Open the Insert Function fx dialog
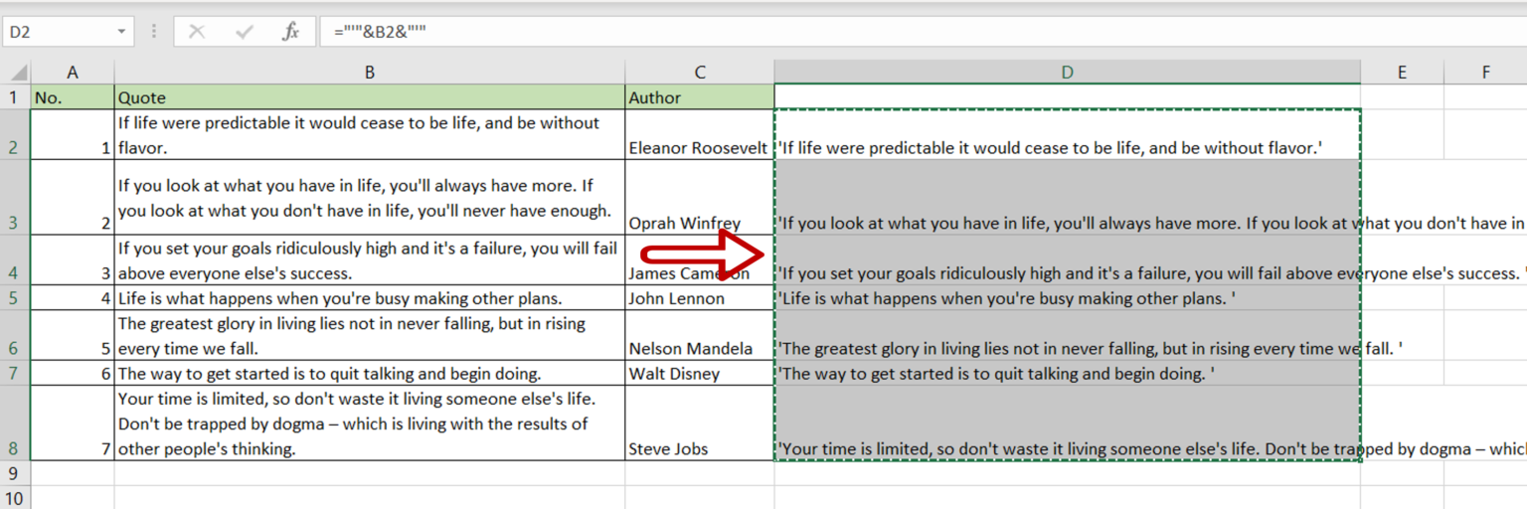Screen dimensions: 1527x509 290,32
